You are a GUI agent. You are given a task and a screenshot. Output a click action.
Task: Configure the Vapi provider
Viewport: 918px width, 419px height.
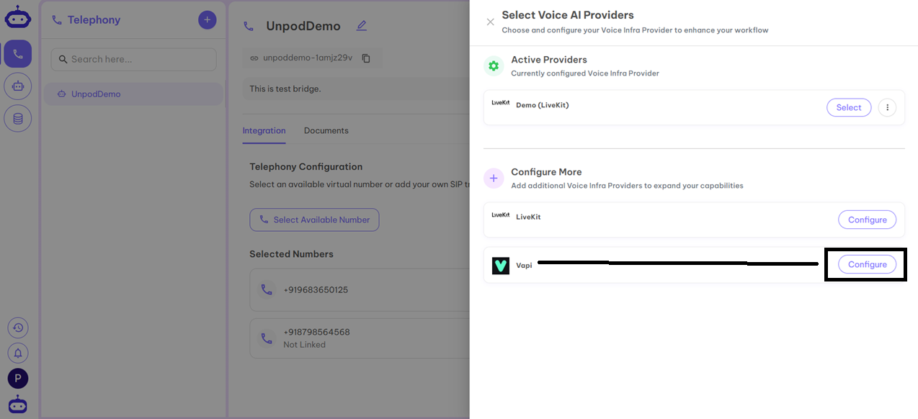click(867, 264)
